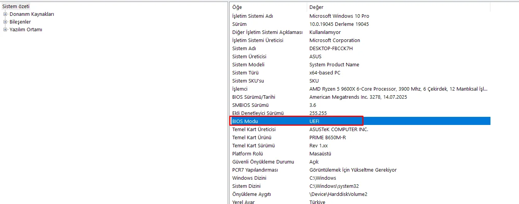This screenshot has height=204, width=519.
Task: Select the Sistem Üreticisi row
Action: click(x=249, y=57)
